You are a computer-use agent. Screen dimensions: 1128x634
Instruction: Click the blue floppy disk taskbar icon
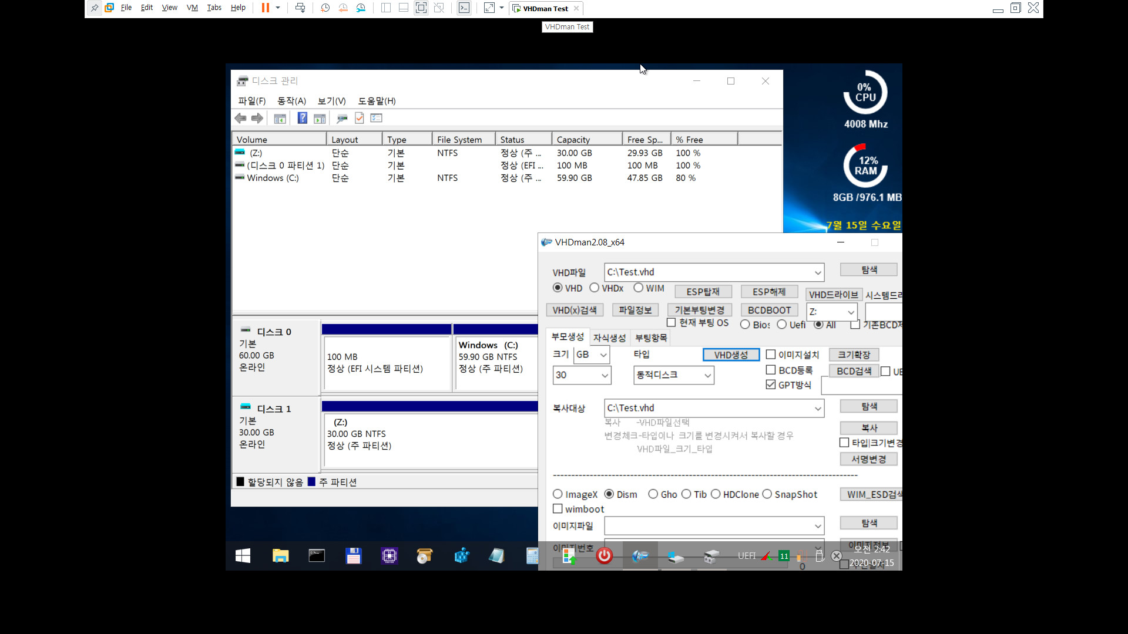353,555
